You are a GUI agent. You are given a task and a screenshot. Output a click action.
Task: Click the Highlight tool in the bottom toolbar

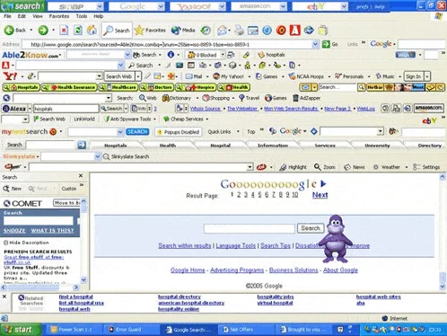(x=293, y=167)
